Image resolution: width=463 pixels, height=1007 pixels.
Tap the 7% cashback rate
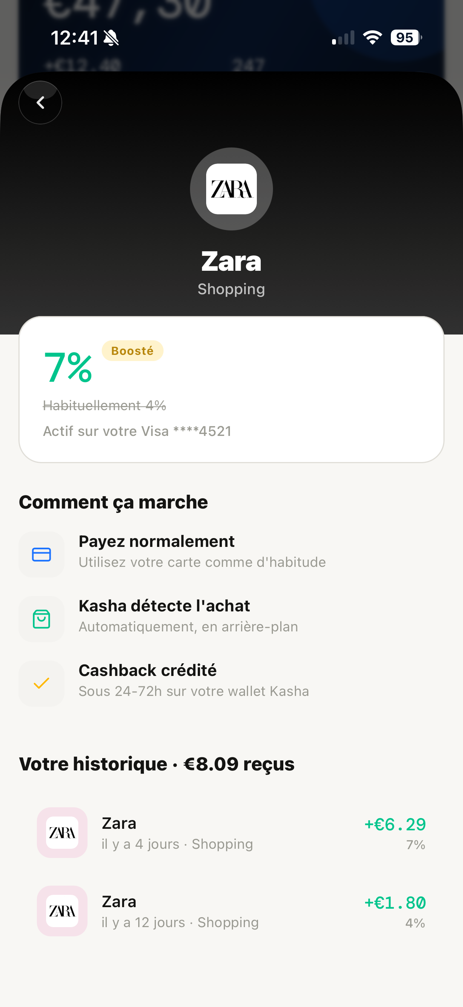pos(68,367)
